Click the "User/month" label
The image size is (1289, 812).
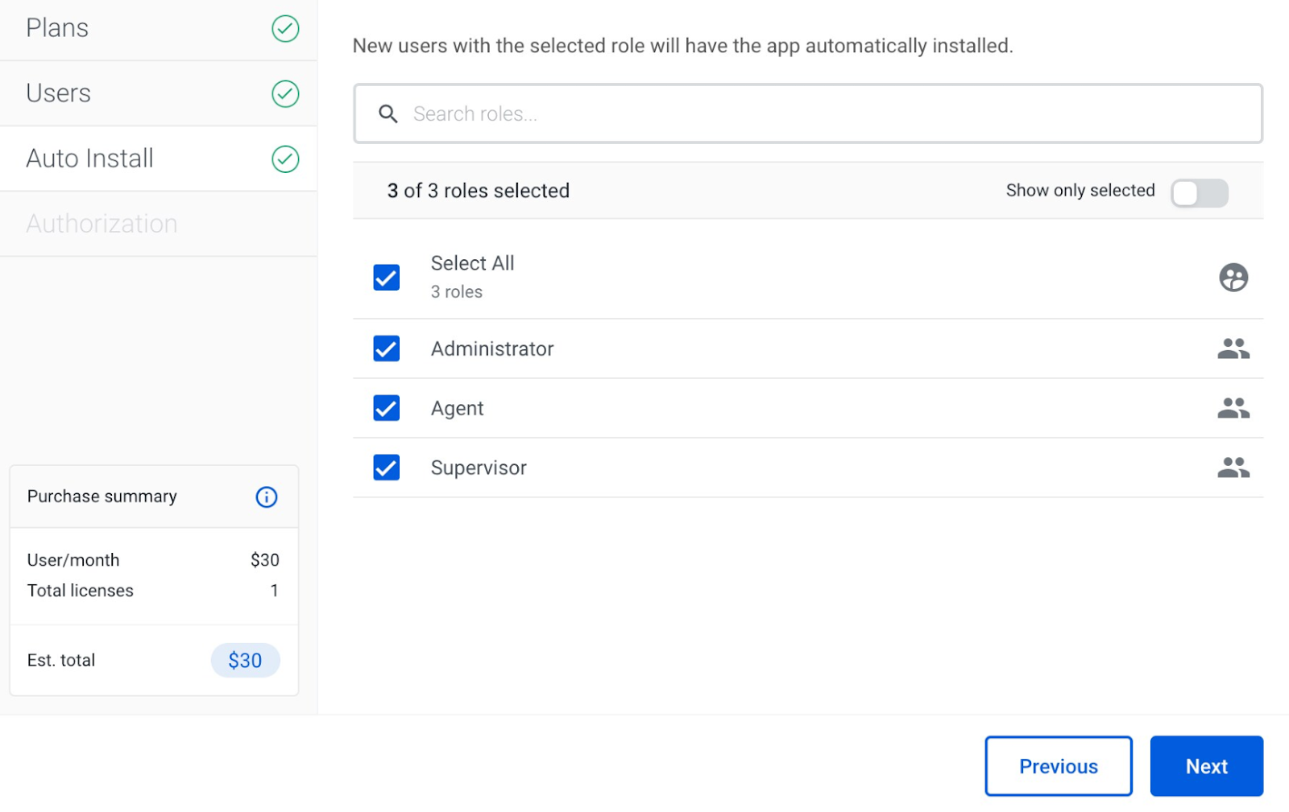coord(73,560)
